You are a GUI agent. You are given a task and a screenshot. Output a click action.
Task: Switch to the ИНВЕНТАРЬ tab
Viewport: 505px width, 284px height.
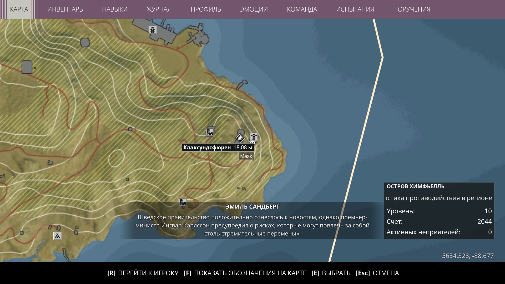[x=65, y=9]
